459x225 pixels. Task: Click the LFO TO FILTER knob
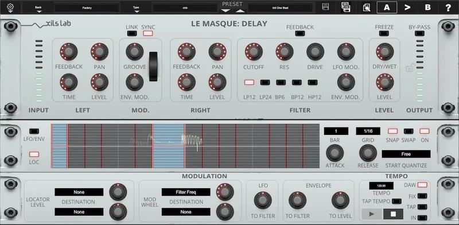pyautogui.click(x=263, y=200)
